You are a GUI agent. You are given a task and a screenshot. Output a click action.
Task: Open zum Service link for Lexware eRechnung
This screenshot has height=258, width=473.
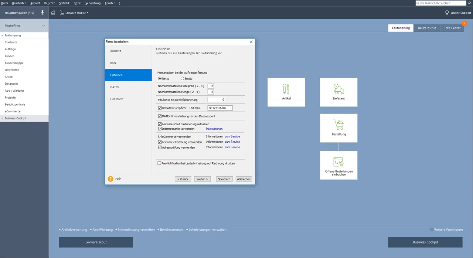[x=232, y=142]
